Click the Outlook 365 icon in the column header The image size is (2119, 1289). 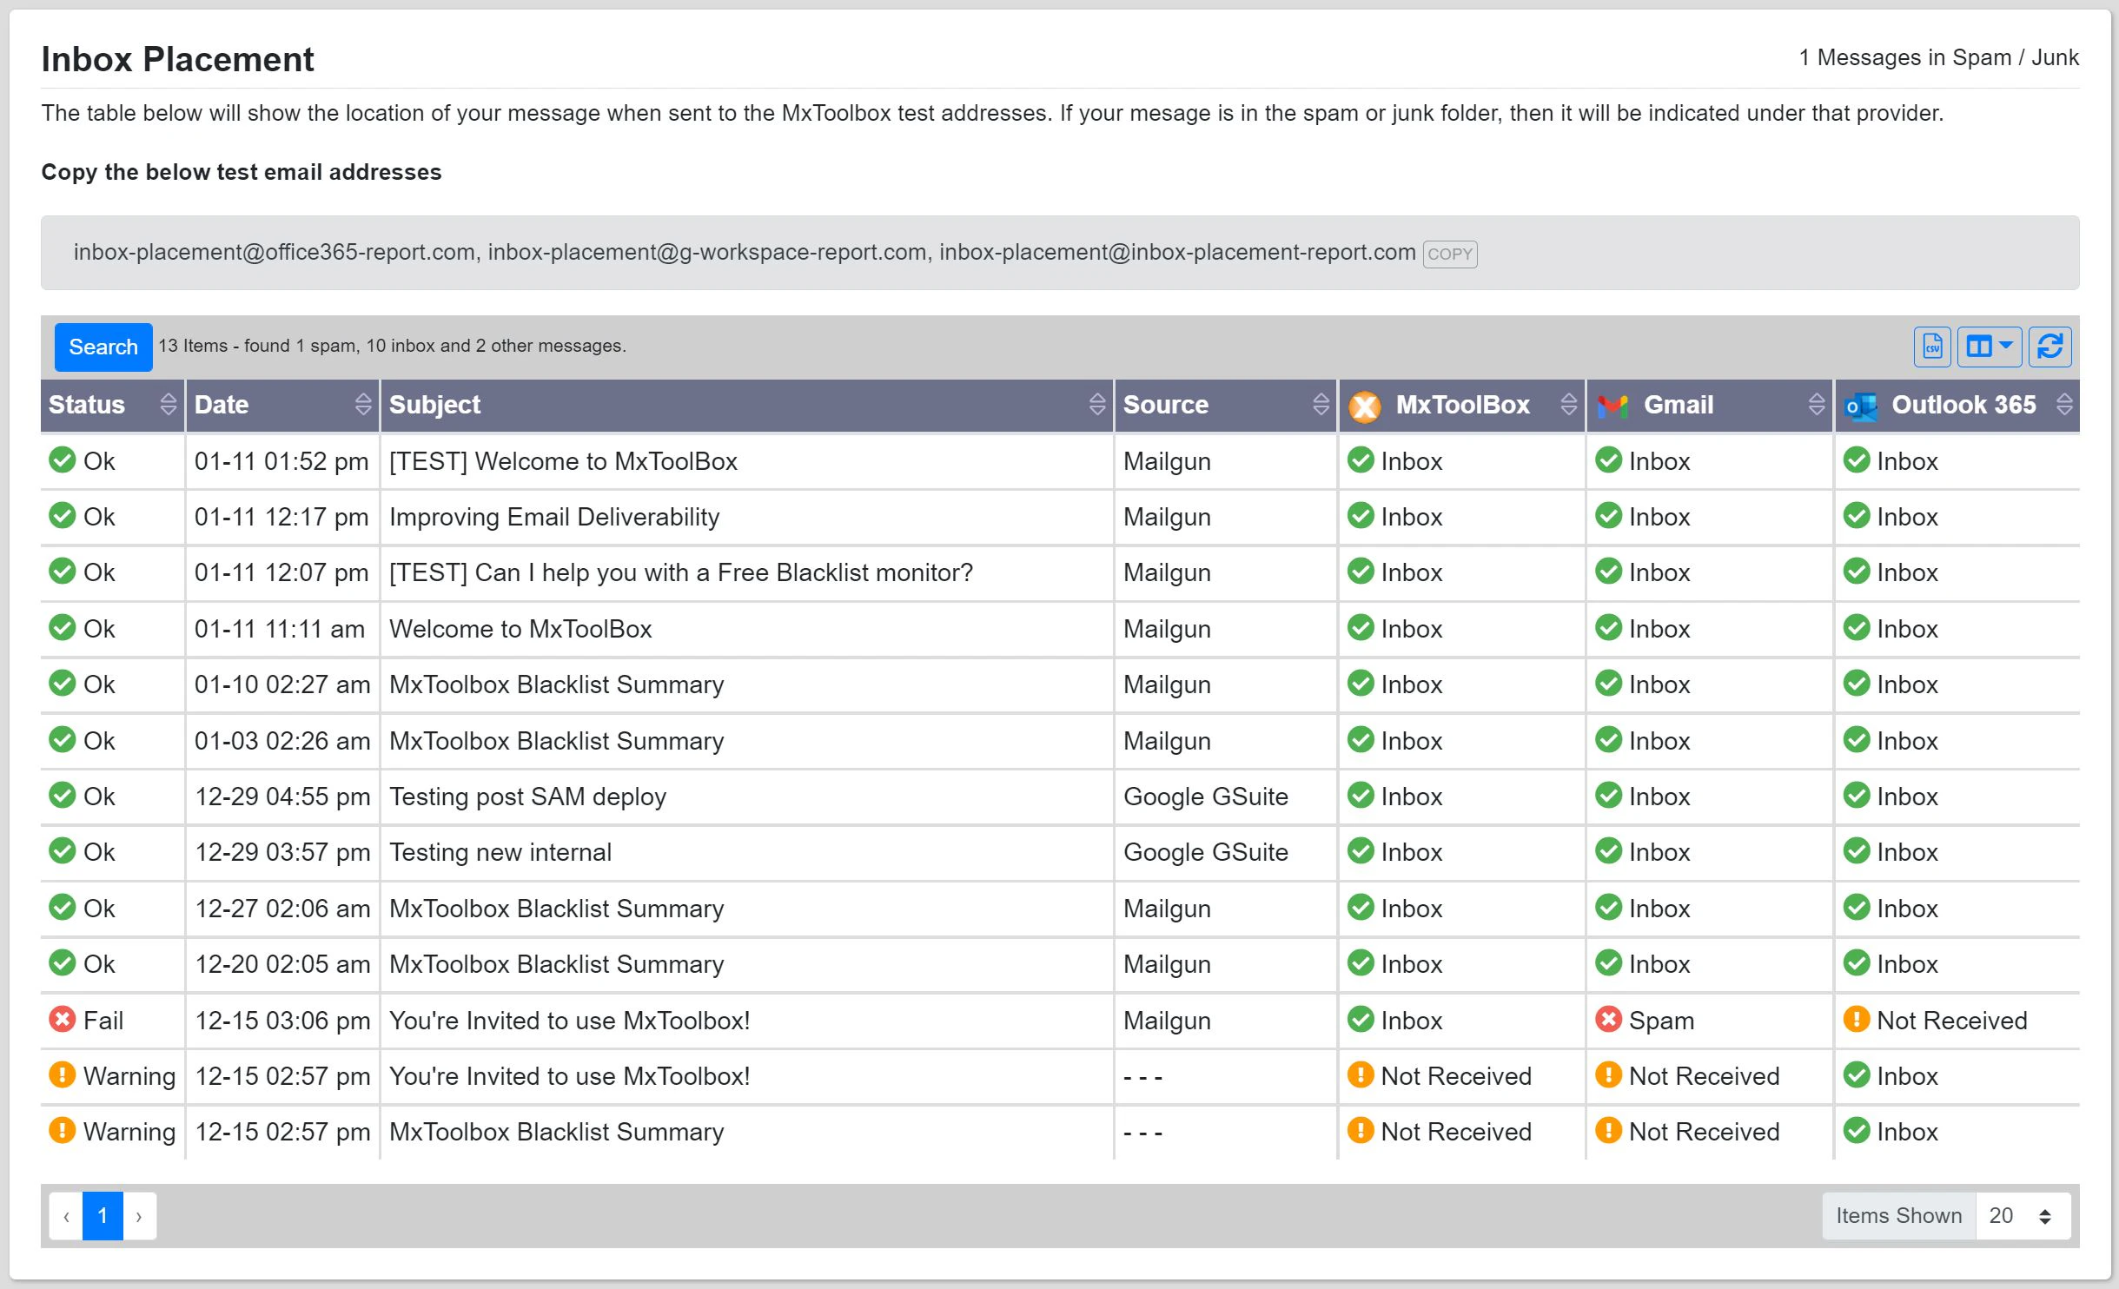[1859, 405]
